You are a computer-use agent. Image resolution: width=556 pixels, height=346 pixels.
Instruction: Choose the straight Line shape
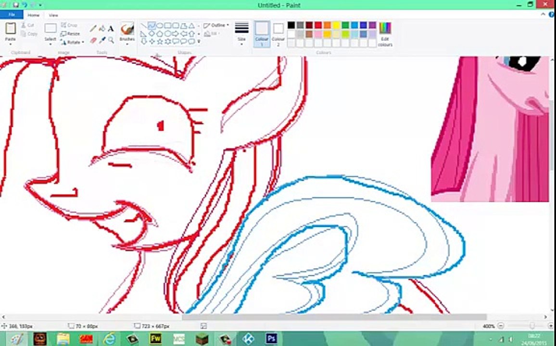coord(144,26)
